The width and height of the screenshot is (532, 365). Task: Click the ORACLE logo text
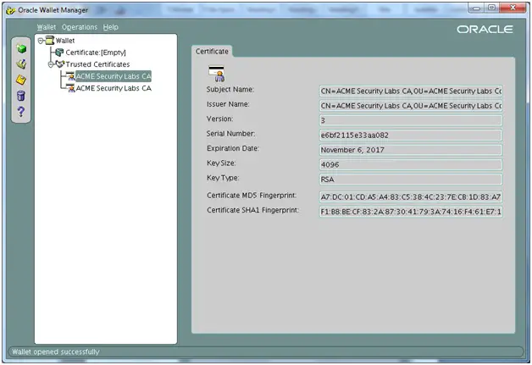(485, 30)
